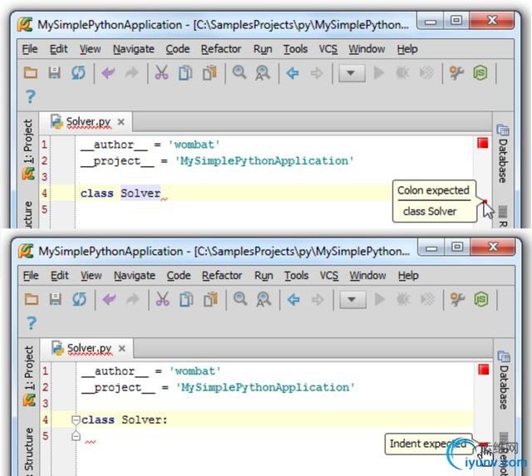Click the green JS hexagon icon in the upper toolbar
The width and height of the screenshot is (532, 476).
[x=480, y=72]
